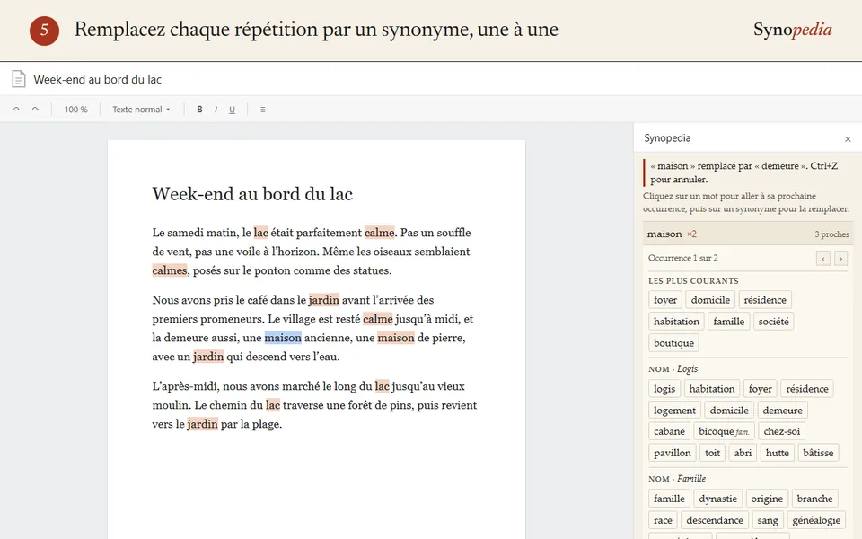Screen dimensions: 862x539
Task: Pick foyer in the Logis group
Action: [x=761, y=389]
